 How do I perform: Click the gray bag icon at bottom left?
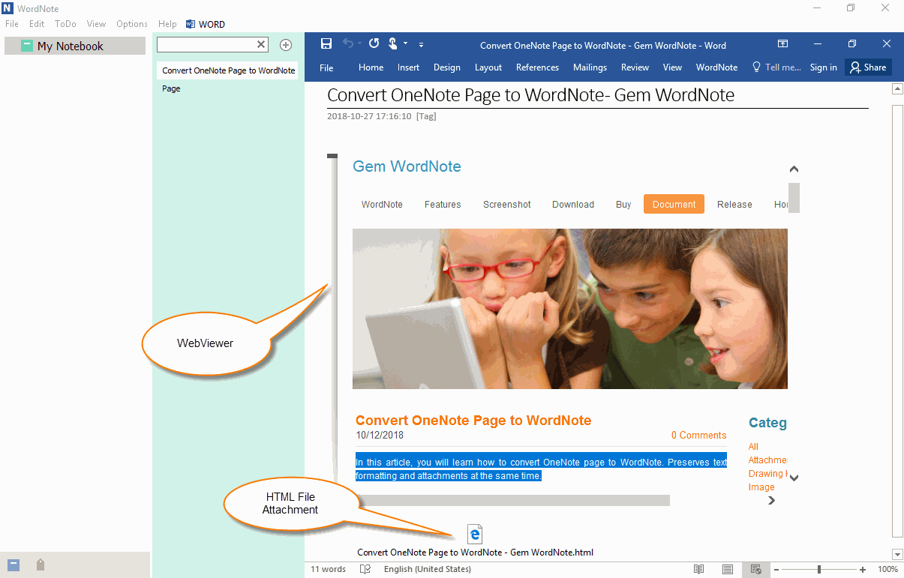coord(41,565)
